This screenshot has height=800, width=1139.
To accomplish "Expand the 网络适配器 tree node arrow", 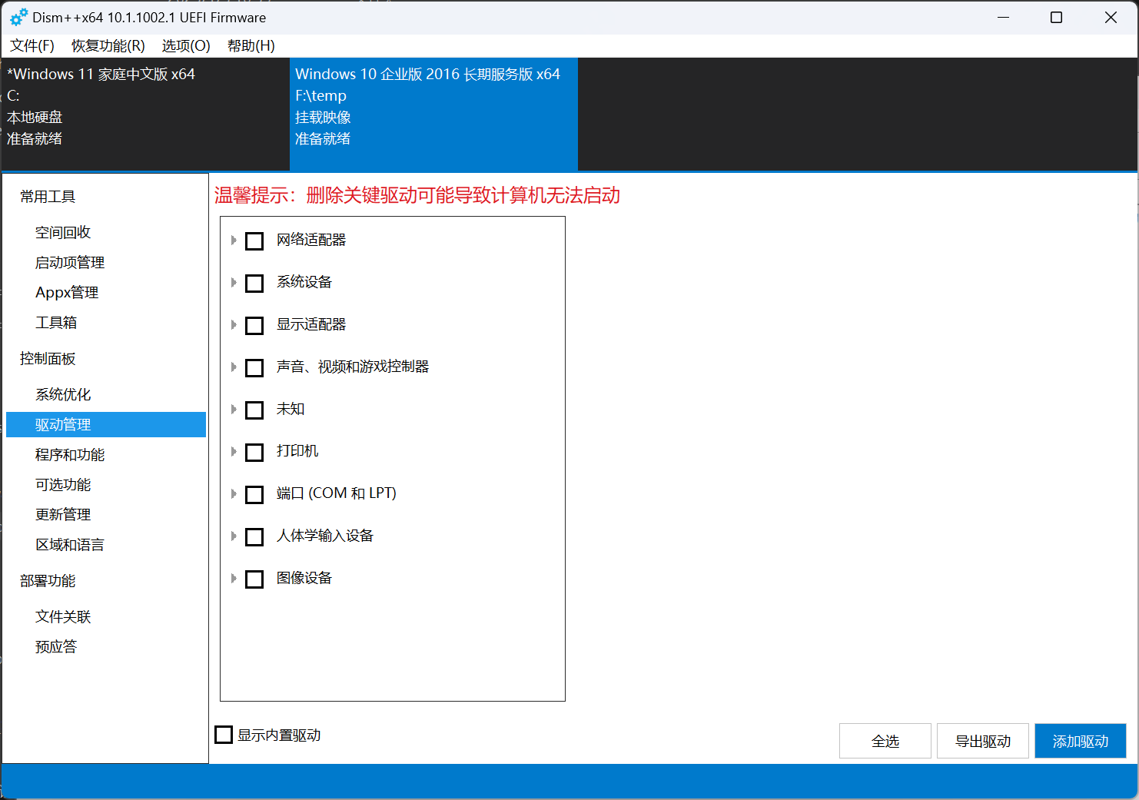I will pos(234,241).
